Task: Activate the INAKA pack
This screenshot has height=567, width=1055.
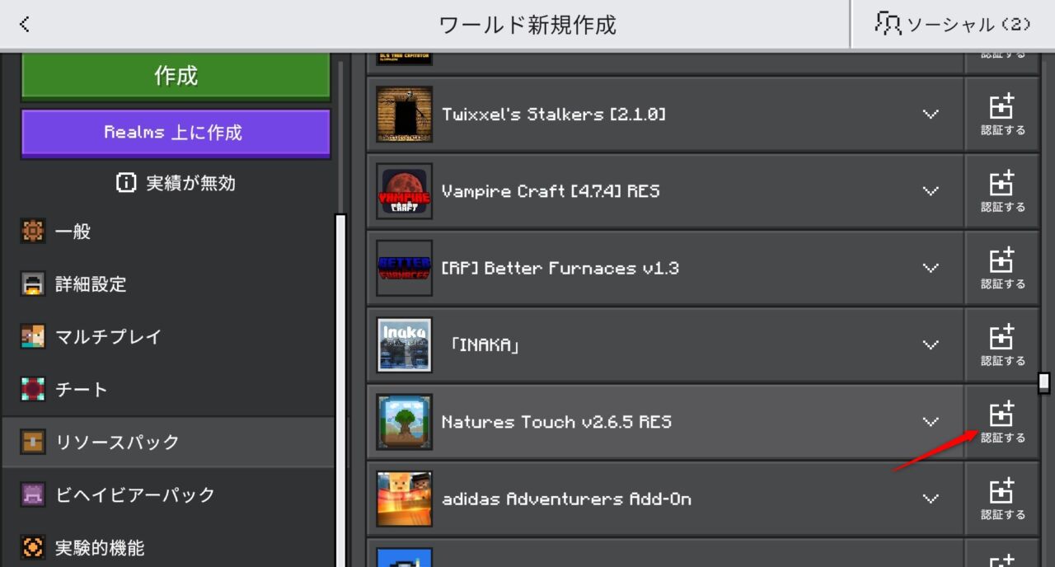Action: 1002,344
